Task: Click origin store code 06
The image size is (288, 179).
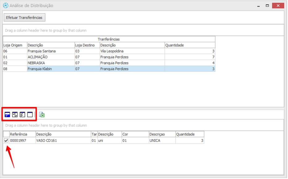Action: [x=15, y=51]
